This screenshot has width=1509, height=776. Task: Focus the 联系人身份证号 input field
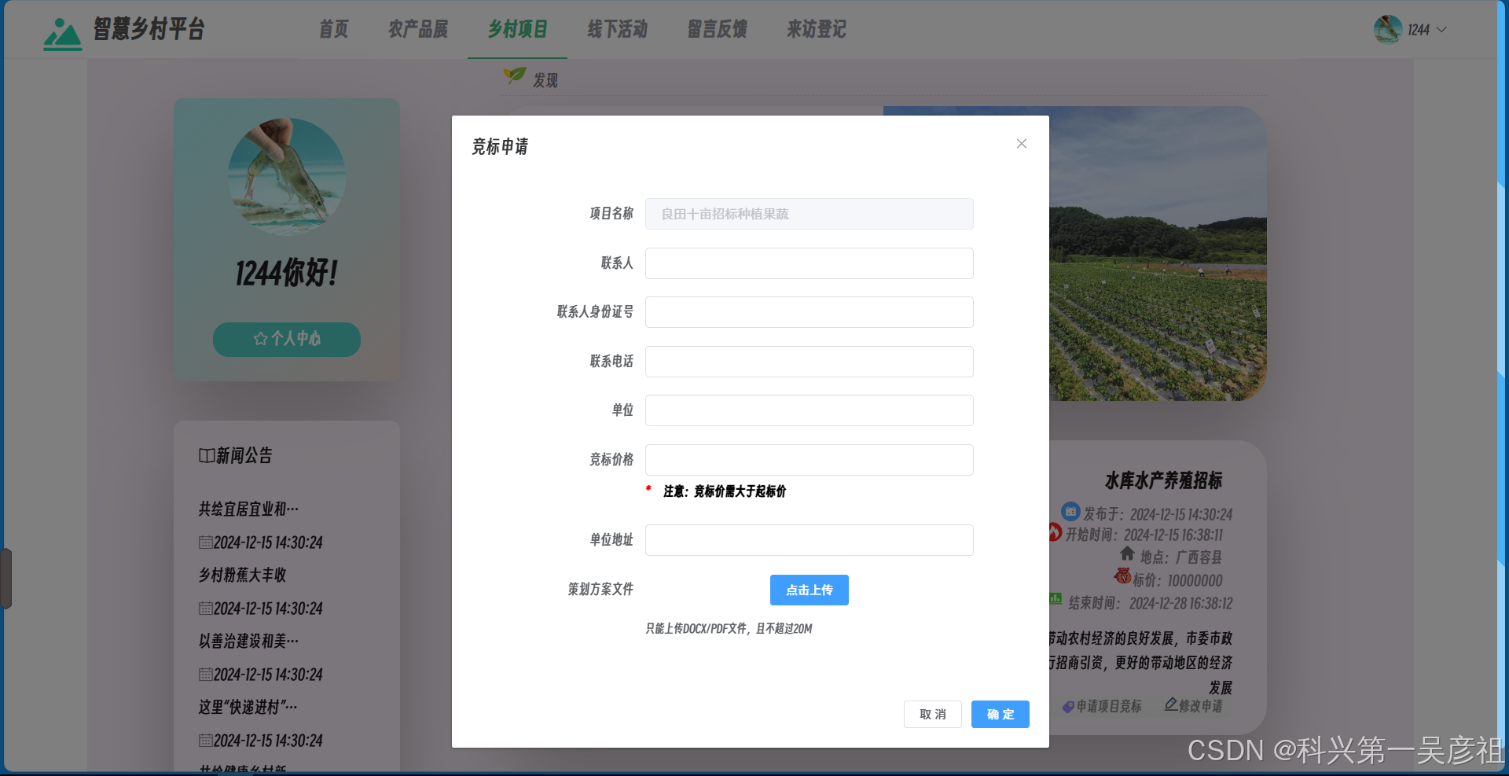pos(809,312)
